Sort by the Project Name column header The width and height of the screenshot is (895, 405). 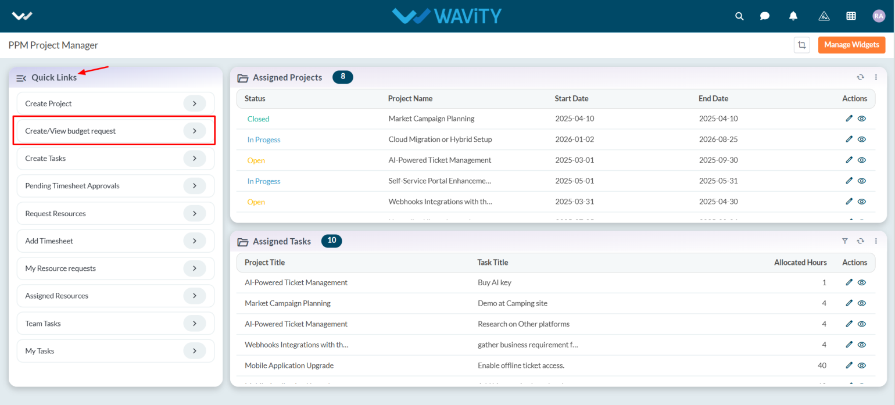(x=410, y=98)
